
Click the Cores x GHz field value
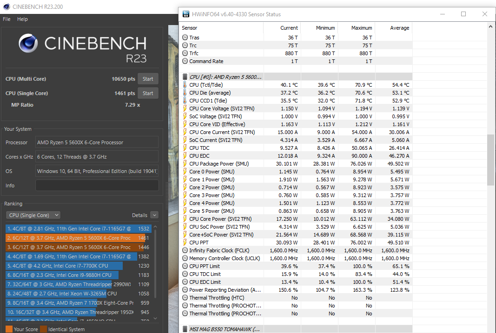97,157
